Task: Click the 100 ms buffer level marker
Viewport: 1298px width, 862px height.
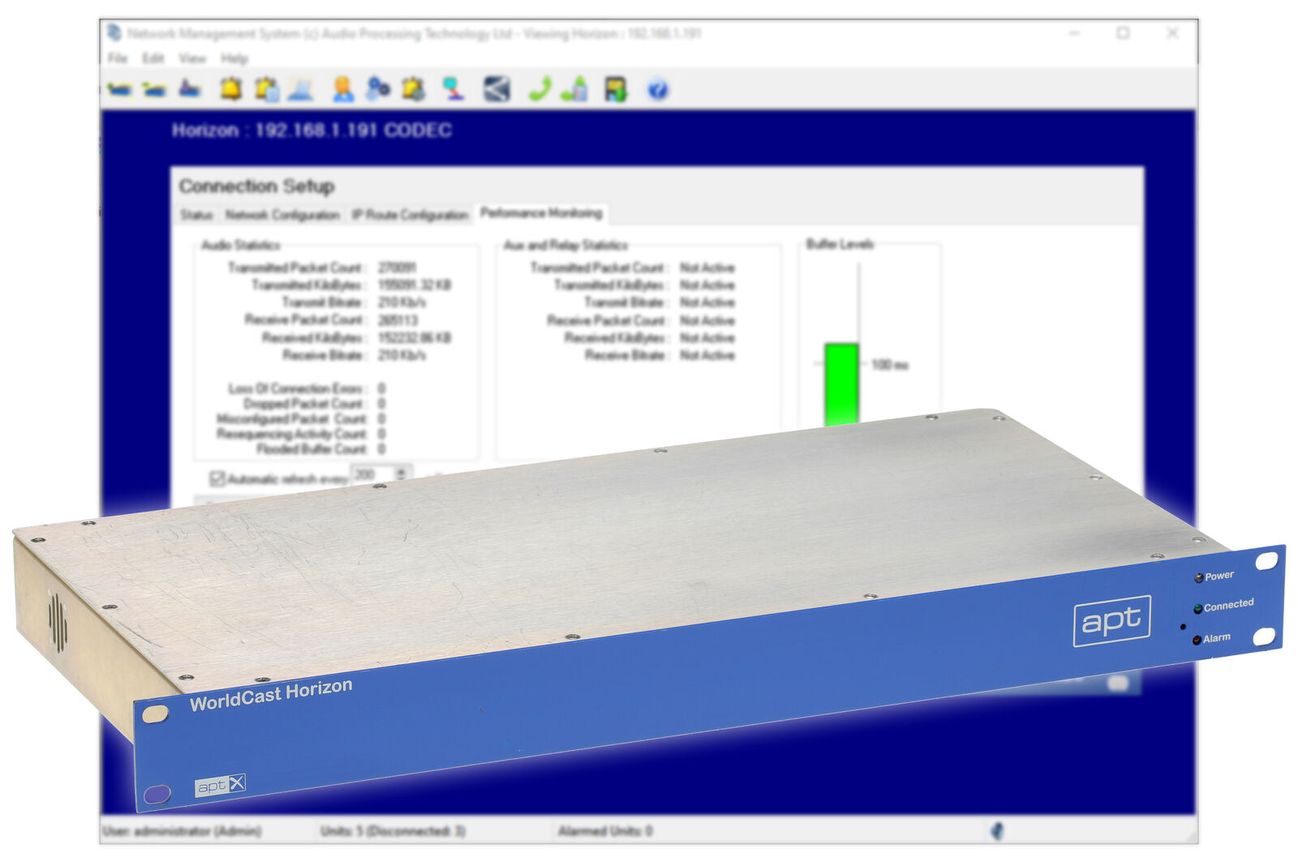Action: coord(890,365)
